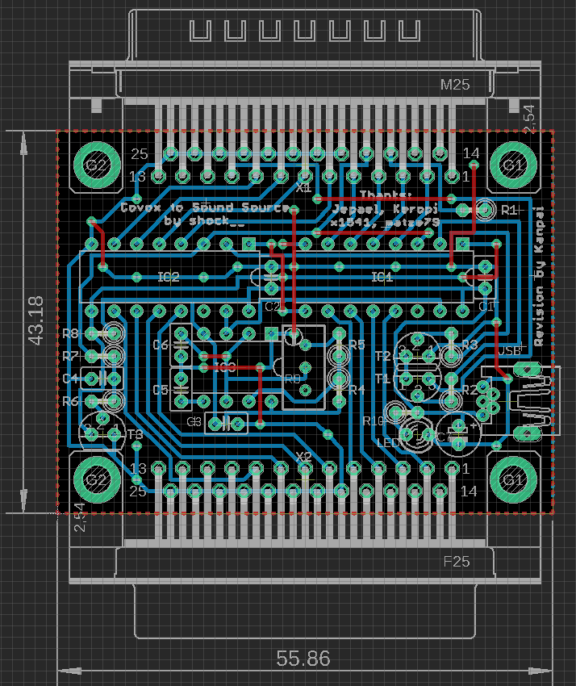Click the R6 resistor label
The width and height of the screenshot is (576, 686).
[70, 401]
